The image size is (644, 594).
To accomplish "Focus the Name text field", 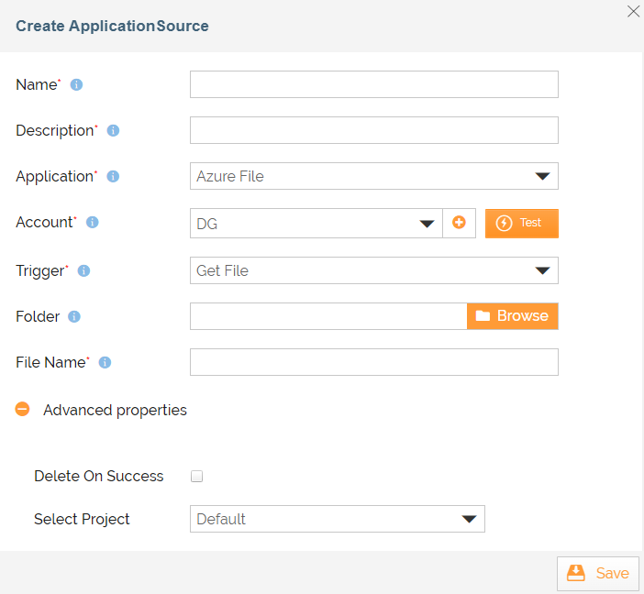I will coord(373,84).
